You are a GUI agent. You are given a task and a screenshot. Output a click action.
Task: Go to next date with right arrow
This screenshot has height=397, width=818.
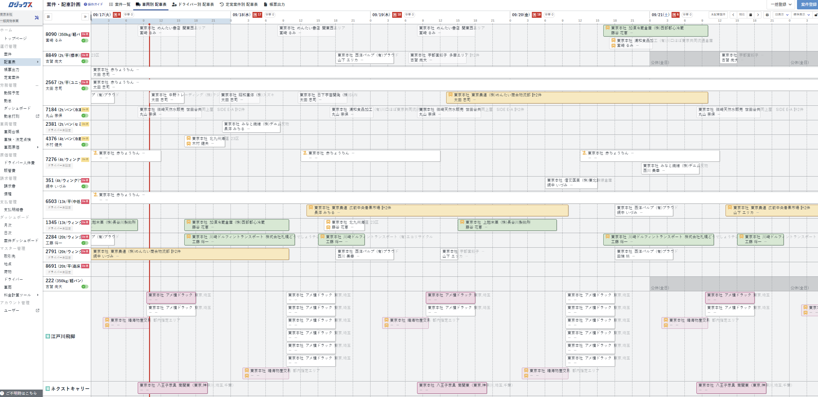[758, 15]
